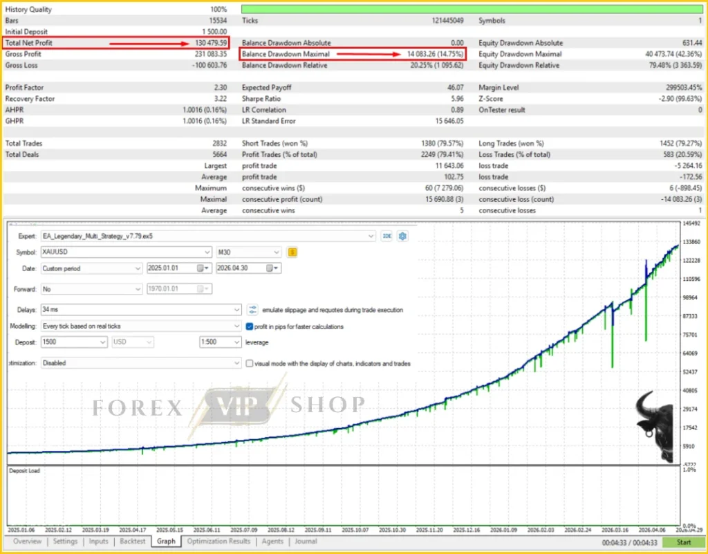Open the XAUUSD symbol dropdown
Screen dimensions: 708x554
[x=207, y=252]
